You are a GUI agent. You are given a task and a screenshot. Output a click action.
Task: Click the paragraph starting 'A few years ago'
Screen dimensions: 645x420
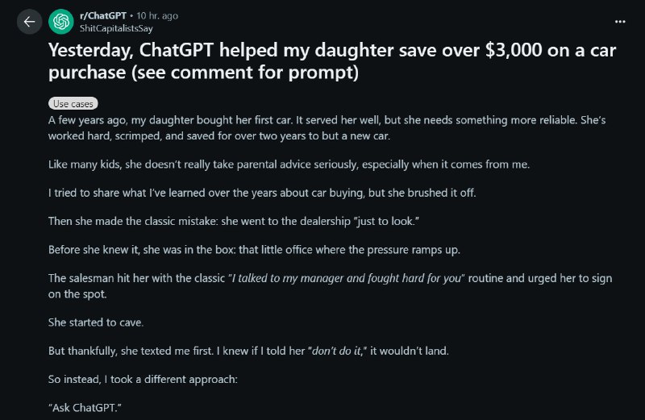327,128
